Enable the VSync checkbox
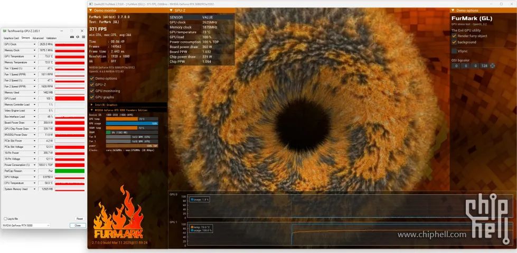Image resolution: width=517 pixels, height=253 pixels. (x=454, y=51)
